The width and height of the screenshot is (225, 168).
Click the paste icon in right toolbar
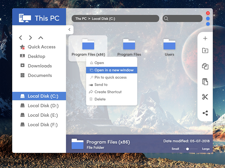pos(205,82)
